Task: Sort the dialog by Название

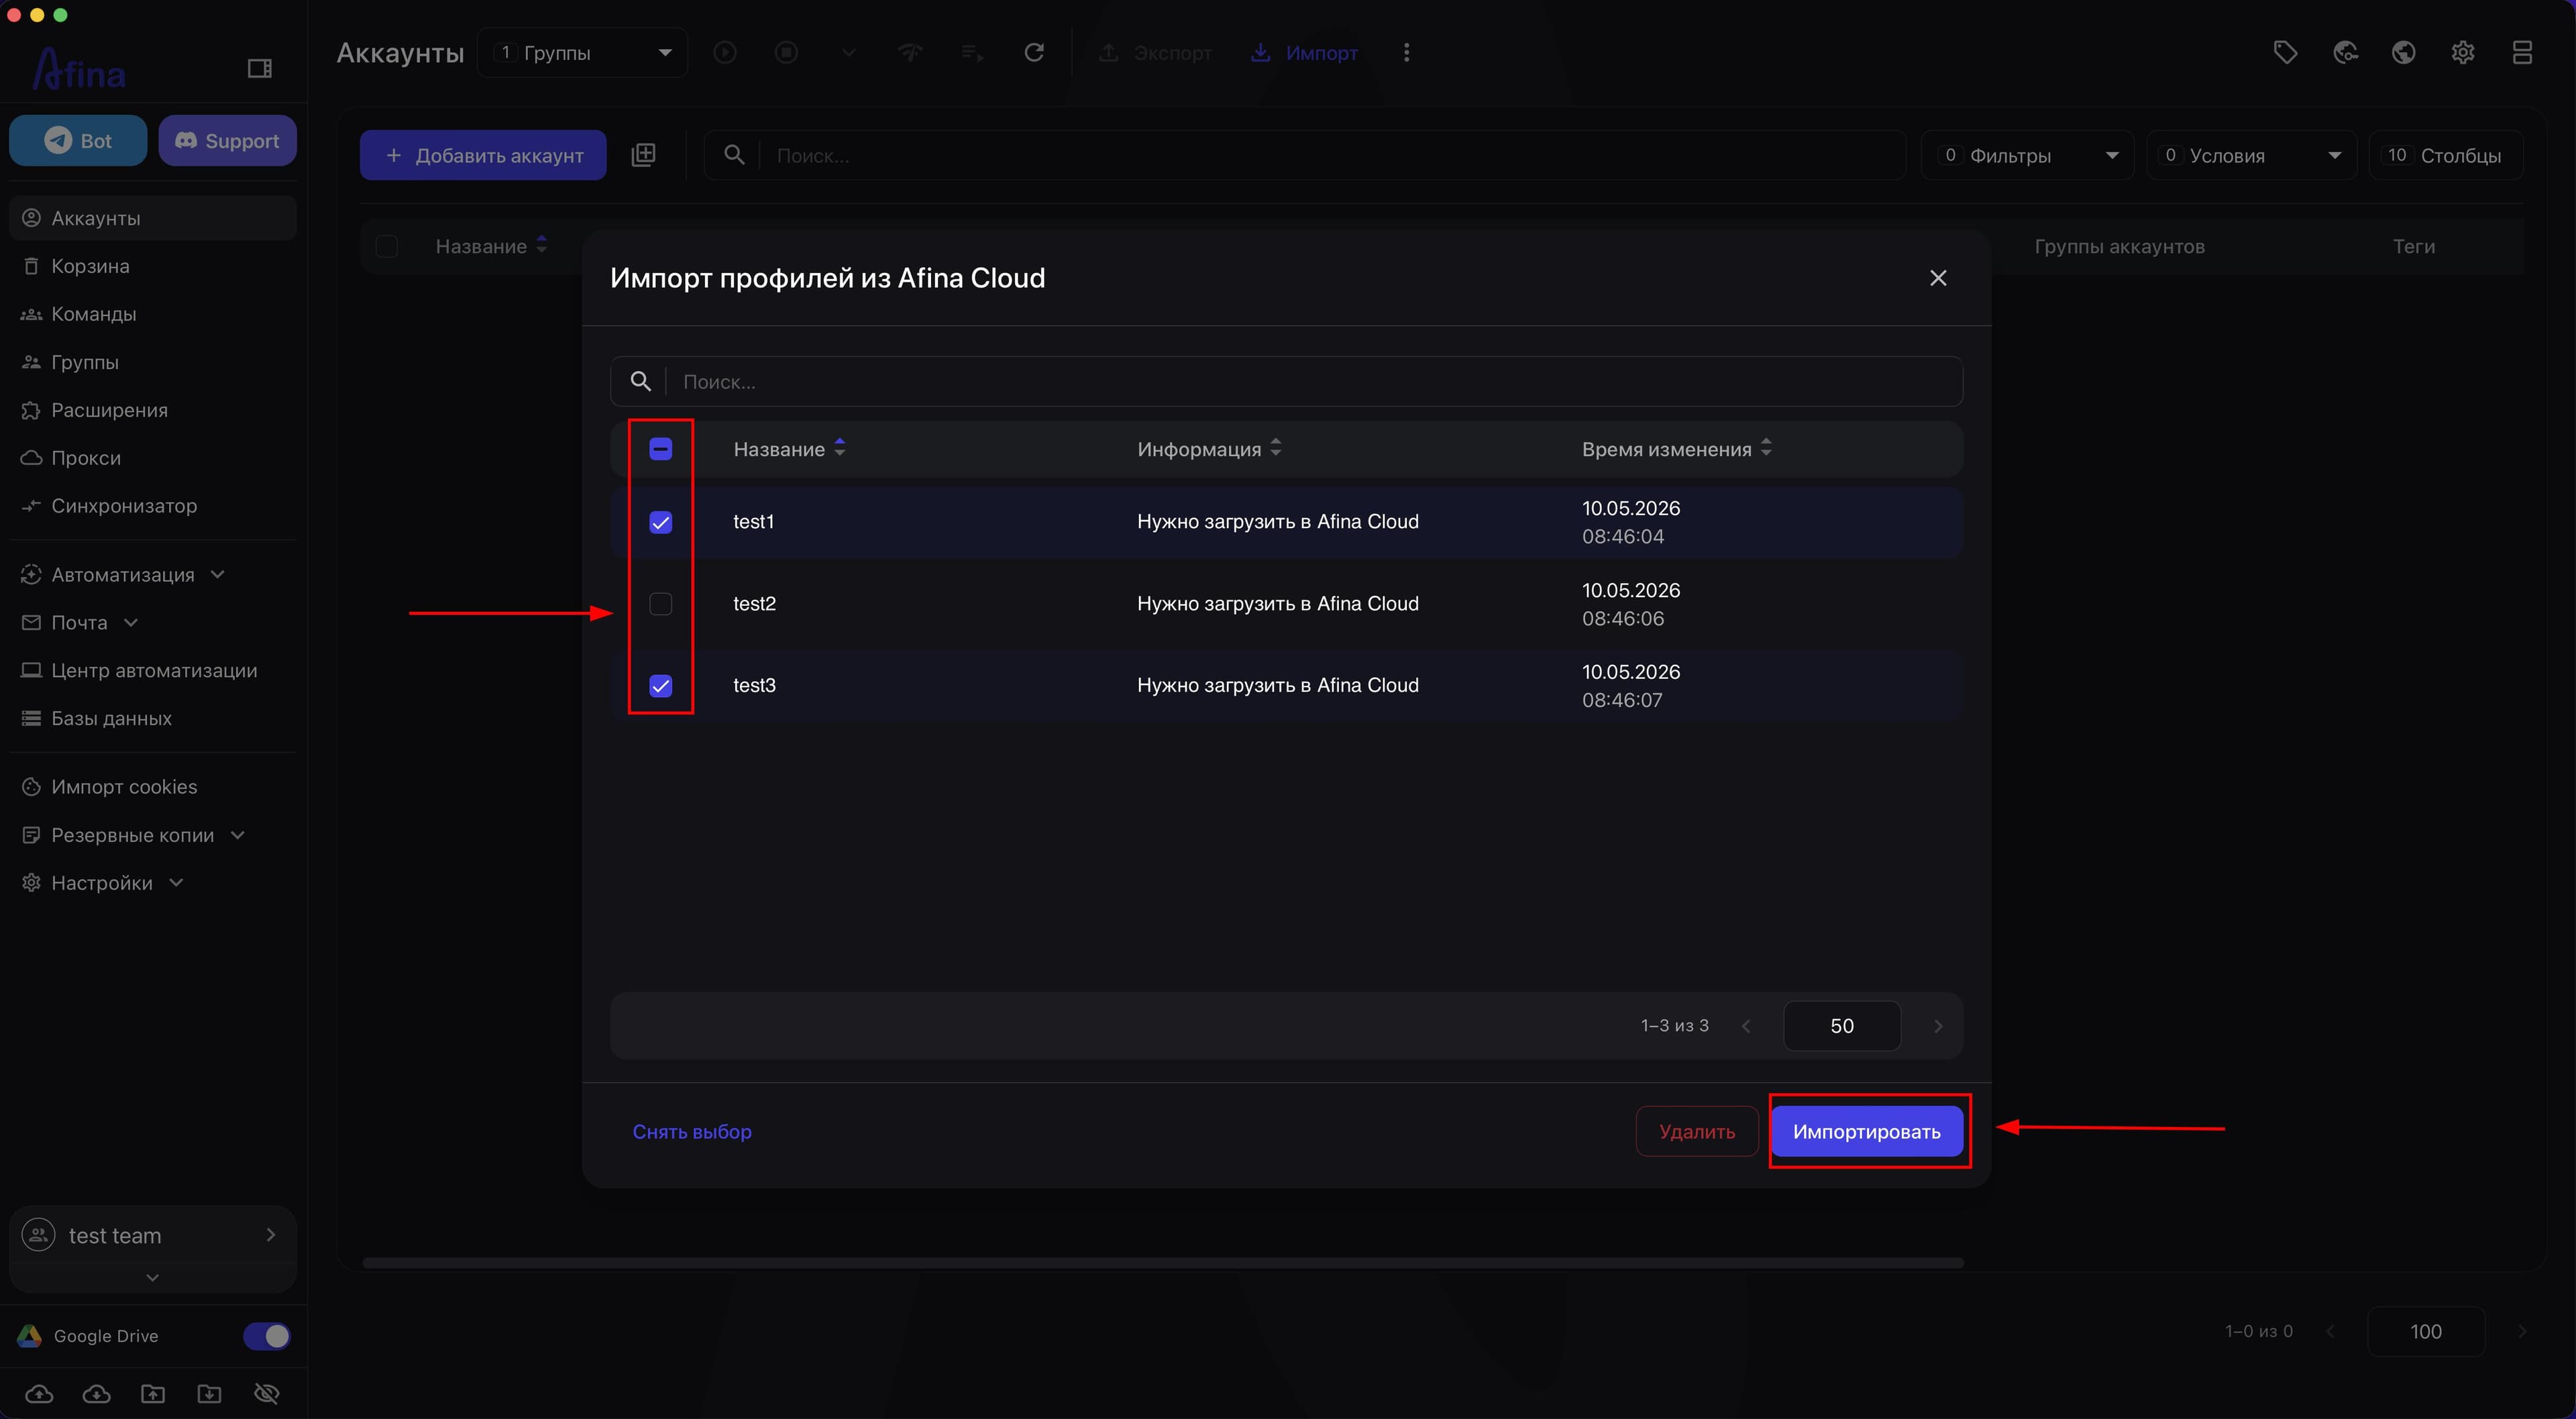Action: pos(840,448)
